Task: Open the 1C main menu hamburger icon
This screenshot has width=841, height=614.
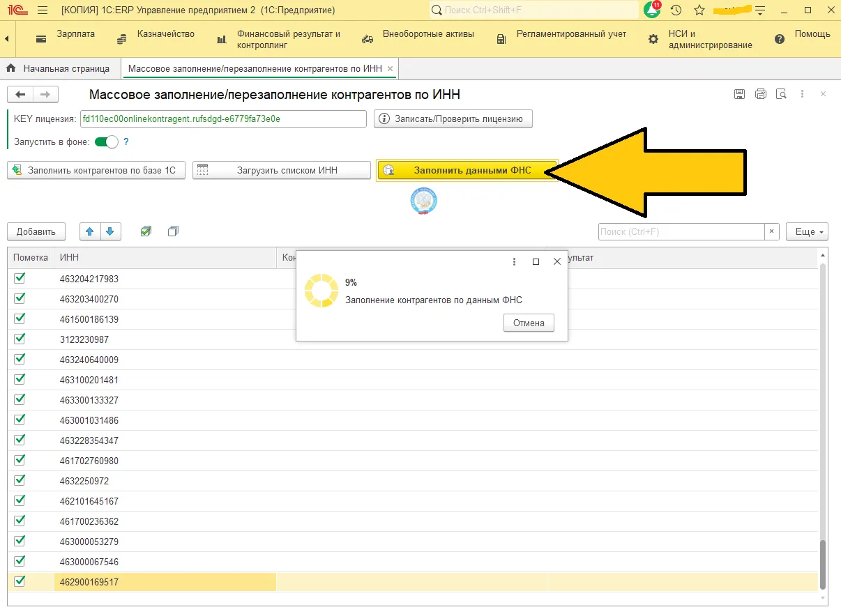Action: (42, 10)
